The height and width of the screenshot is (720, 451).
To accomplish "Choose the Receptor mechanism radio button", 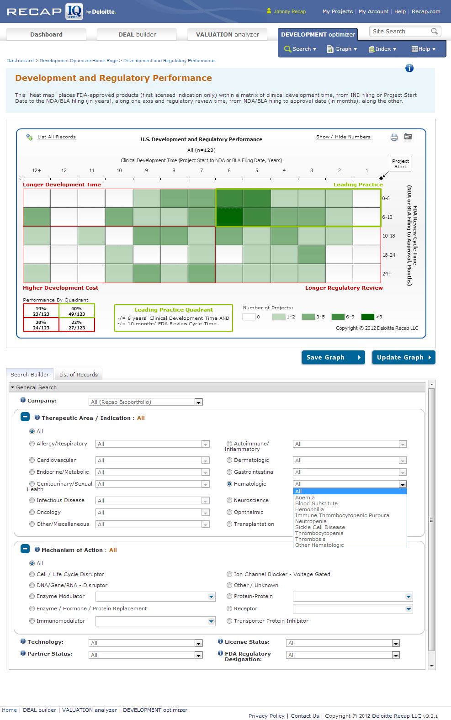I will point(229,609).
